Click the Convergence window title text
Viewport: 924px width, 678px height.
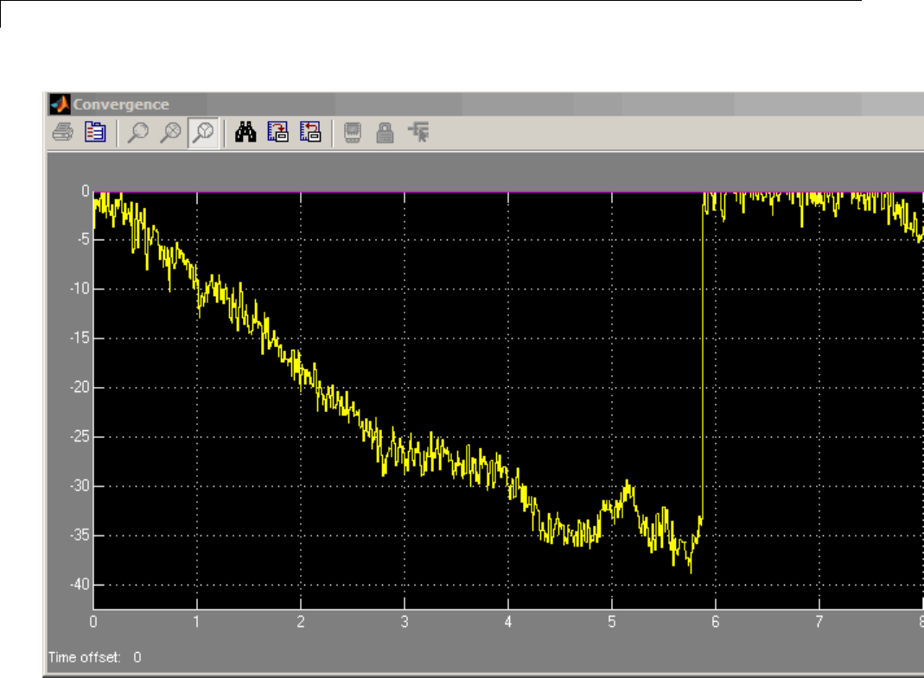click(x=121, y=105)
